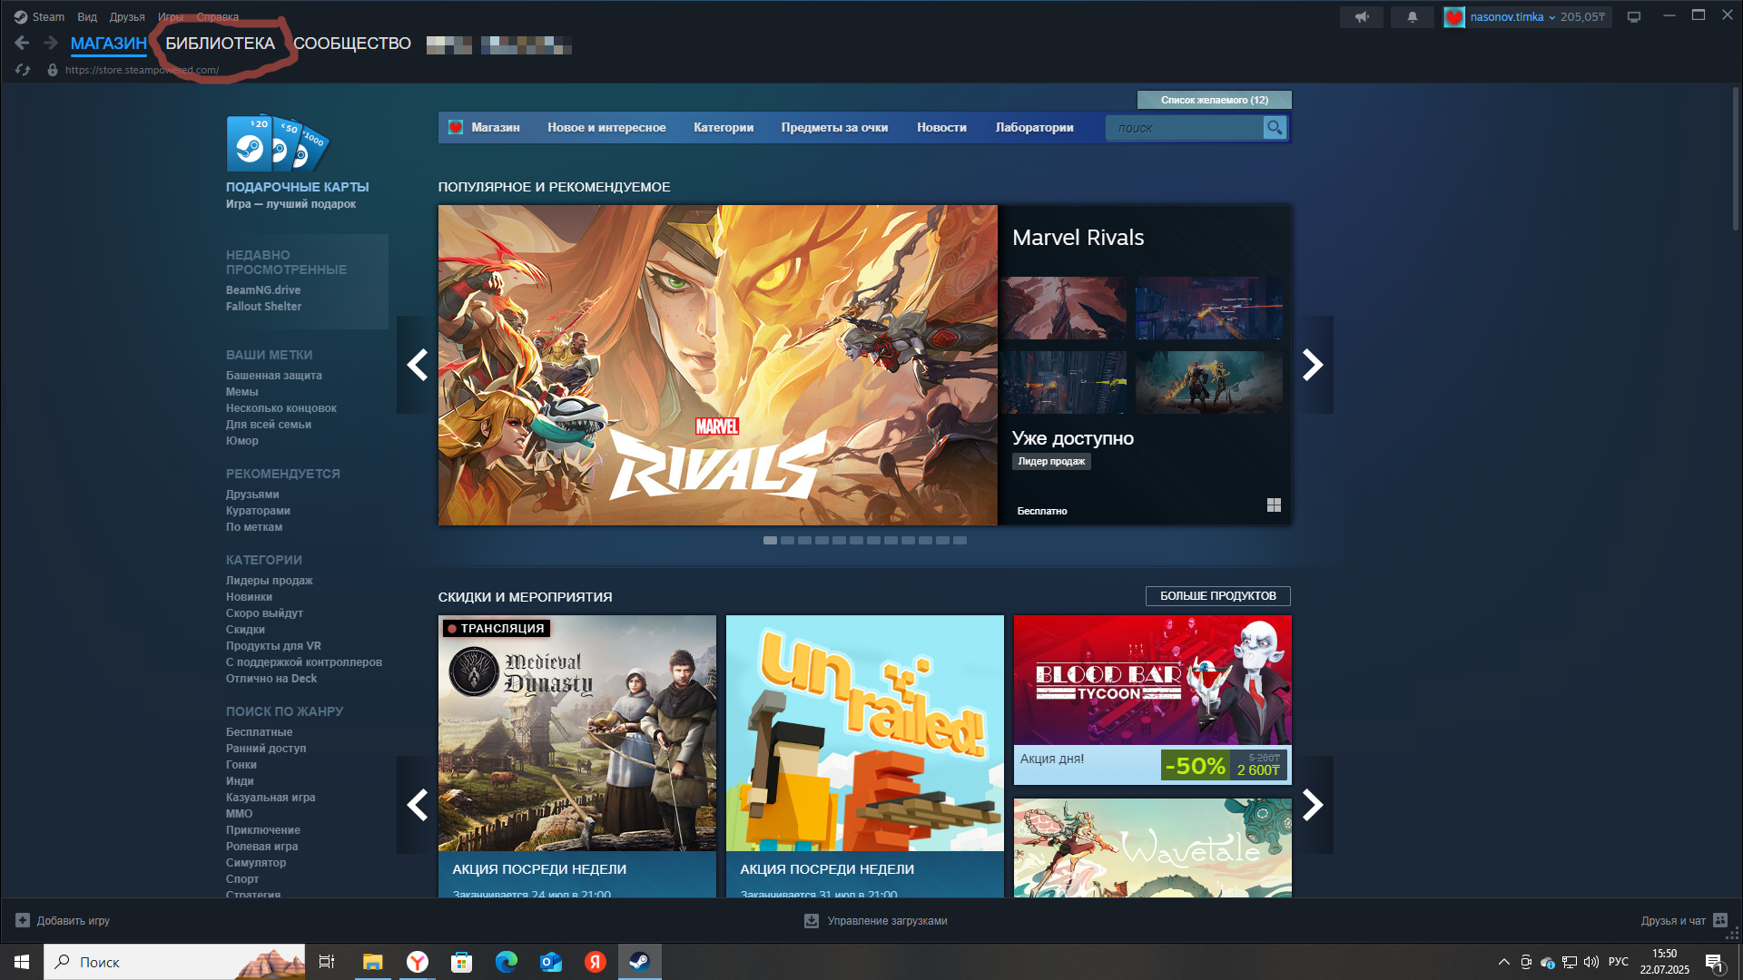The image size is (1743, 980).
Task: Open File Explorer from taskbar
Action: coord(373,962)
